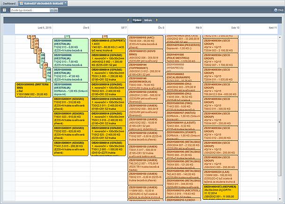Screen dimensions: 285x204
Task: Close the Kalendář obchodních dokladů tab
Action: point(66,3)
